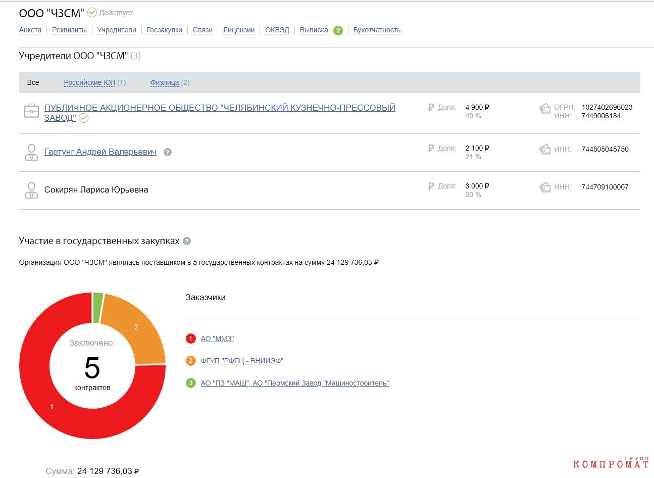The height and width of the screenshot is (478, 654).
Task: Switch to the Учредители tab
Action: pos(117,30)
